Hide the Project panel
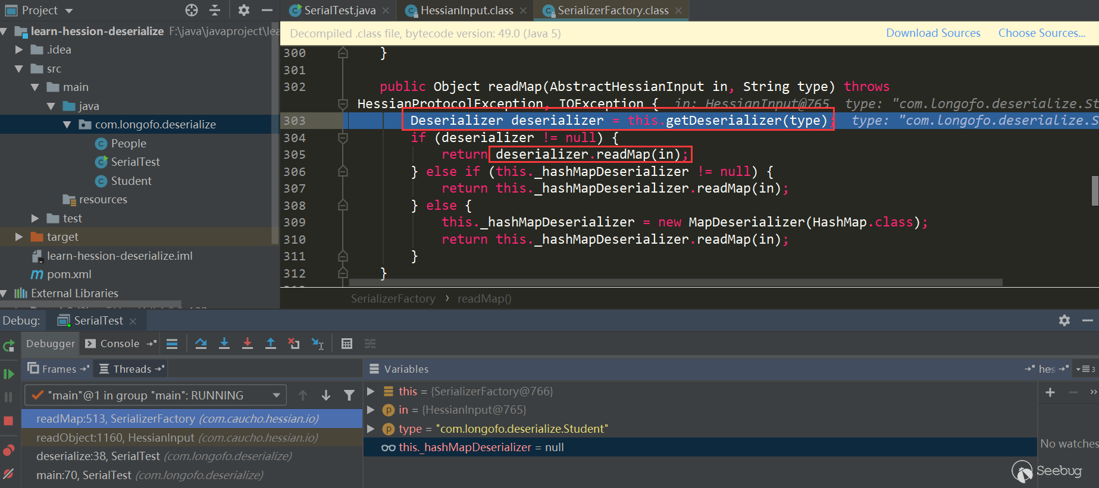Screen dimensions: 1099x488 click(x=267, y=10)
